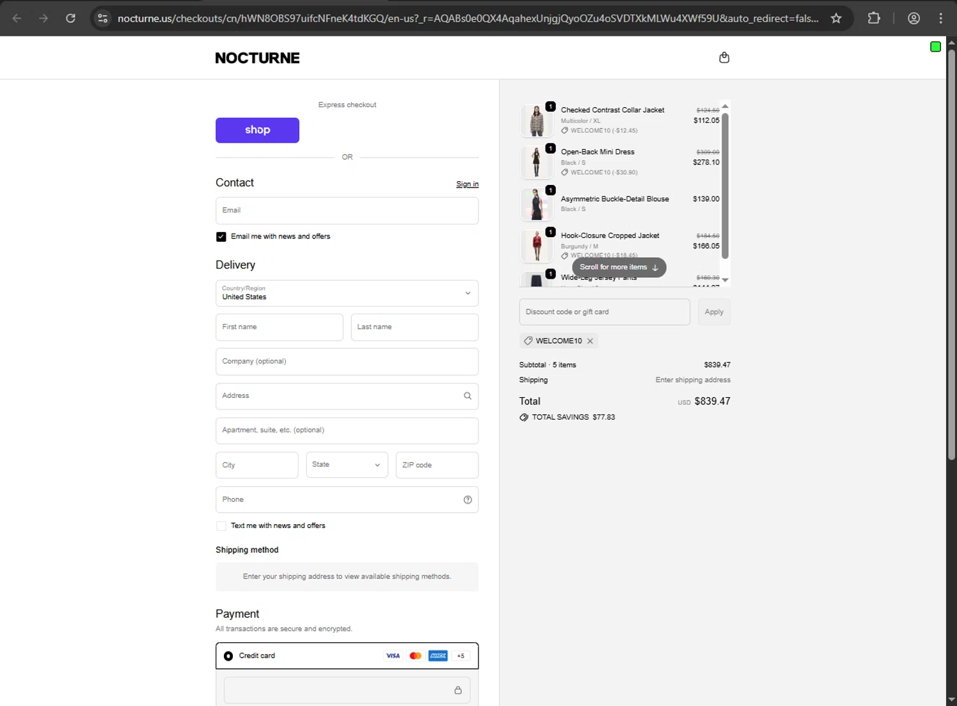Viewport: 957px width, 706px height.
Task: Click the Open-Back Mini Dress thumbnail
Action: coord(537,162)
